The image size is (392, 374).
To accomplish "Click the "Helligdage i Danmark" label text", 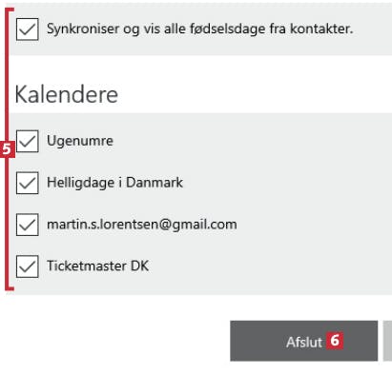I will (114, 183).
